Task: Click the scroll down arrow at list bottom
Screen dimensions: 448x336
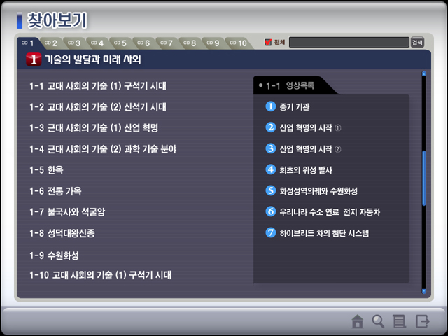Action: pyautogui.click(x=424, y=291)
